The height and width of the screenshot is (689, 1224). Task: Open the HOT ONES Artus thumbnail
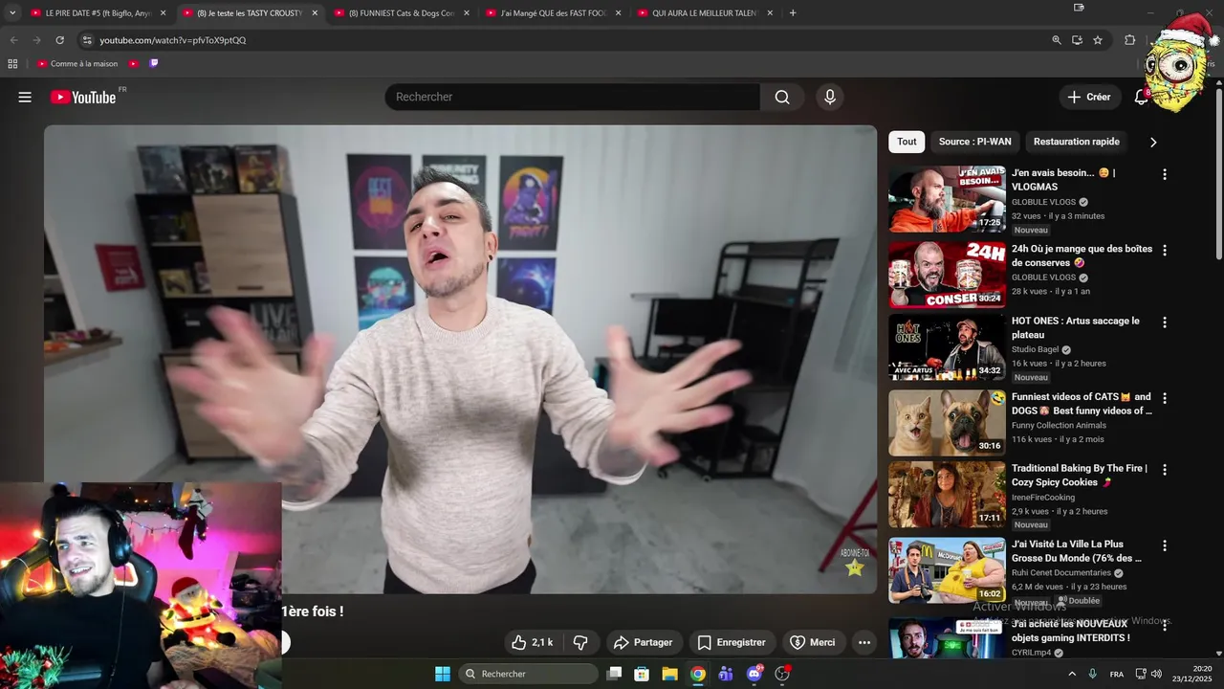[947, 347]
